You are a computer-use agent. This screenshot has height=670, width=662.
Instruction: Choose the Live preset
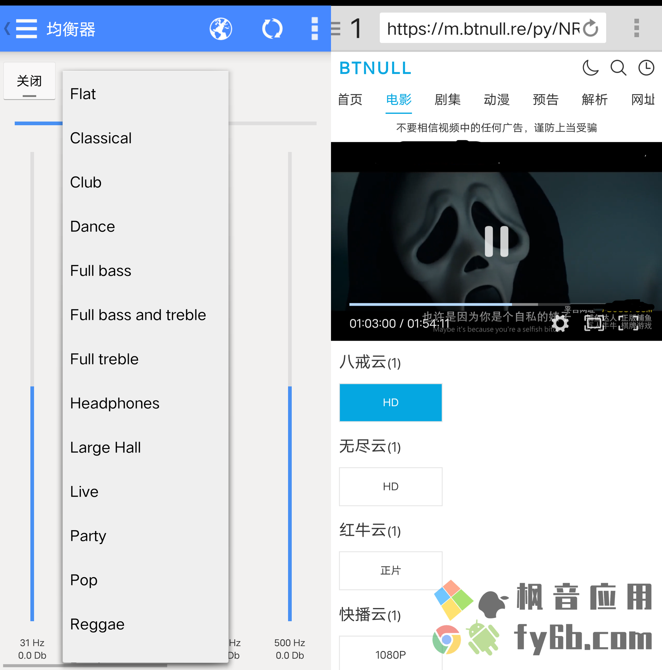pos(145,491)
